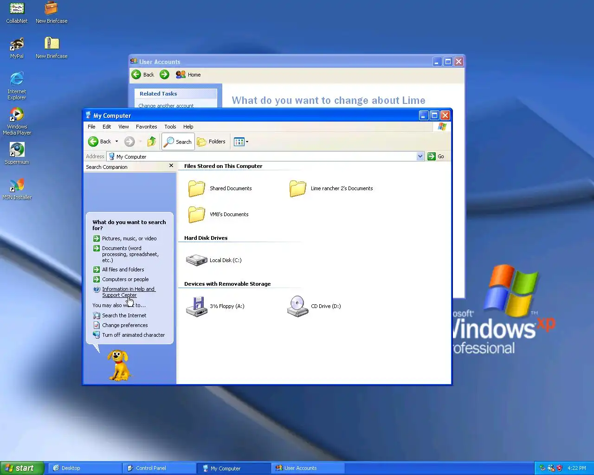Screen dimensions: 594x475
Task: Open the top New Briefcase desktop icon
Action: coord(52,13)
